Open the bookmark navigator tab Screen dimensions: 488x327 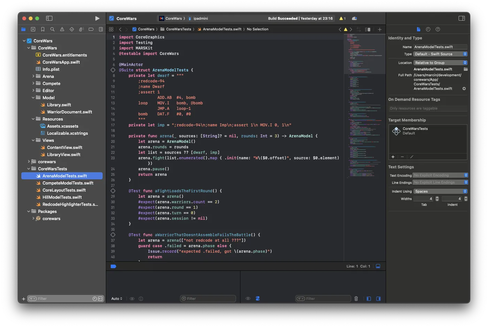tap(43, 29)
